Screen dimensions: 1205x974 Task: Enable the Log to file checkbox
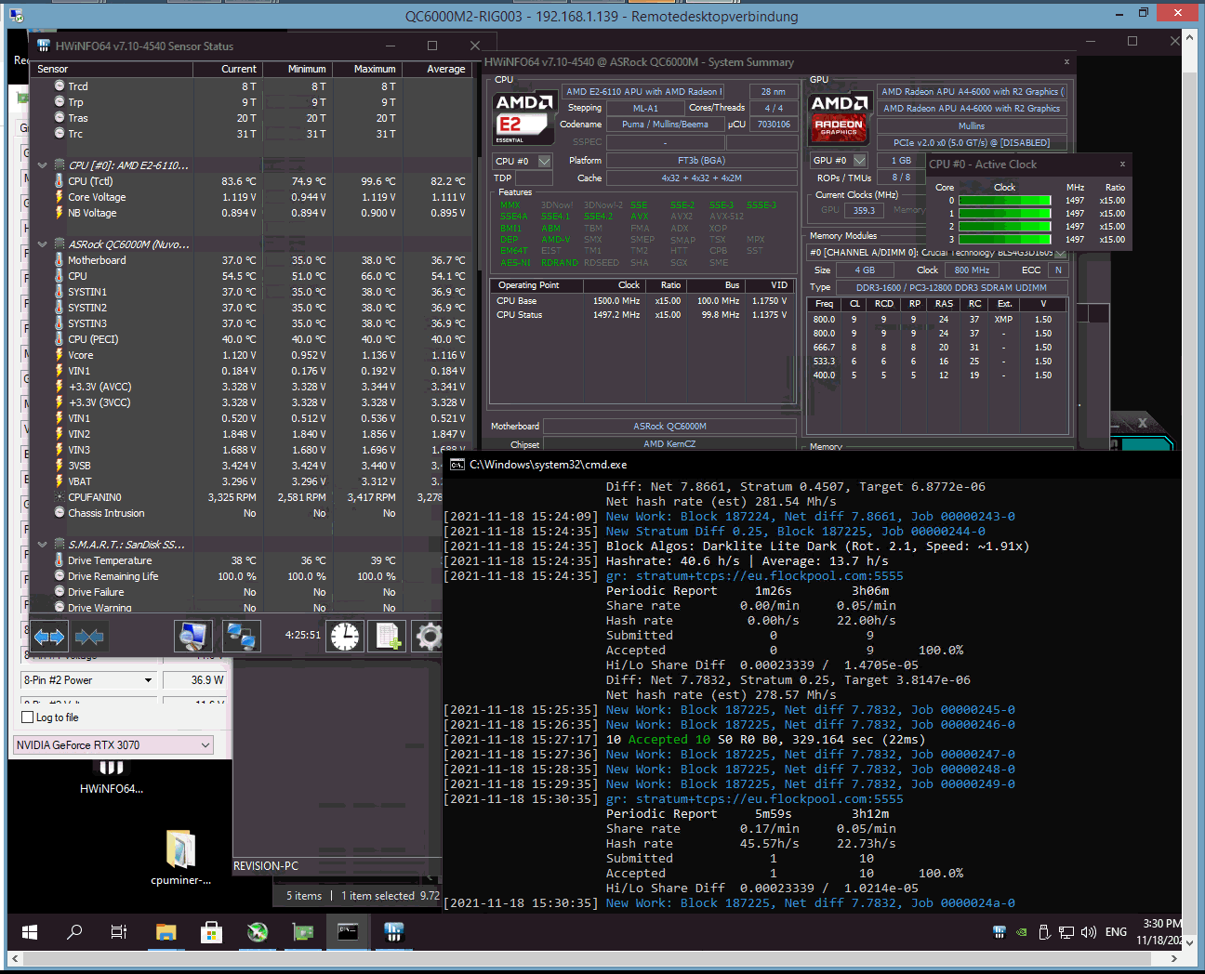(x=27, y=717)
